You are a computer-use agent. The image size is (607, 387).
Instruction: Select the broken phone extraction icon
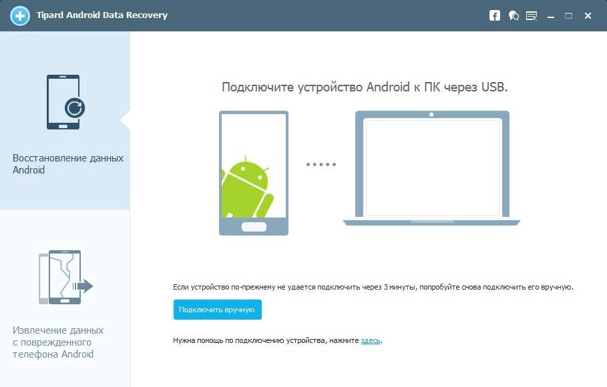click(66, 277)
